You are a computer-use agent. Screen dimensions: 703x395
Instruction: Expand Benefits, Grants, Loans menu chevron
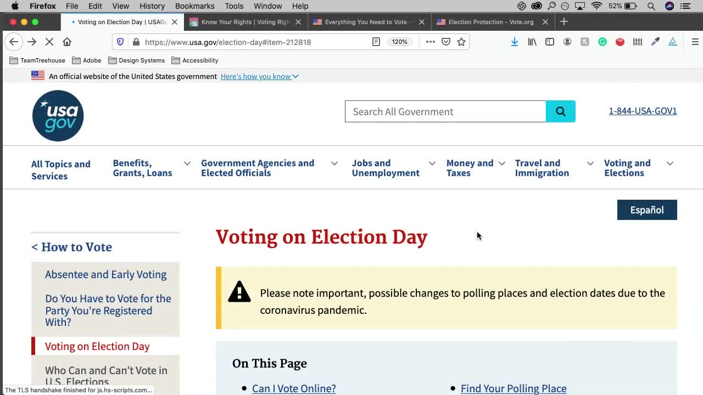(x=187, y=163)
